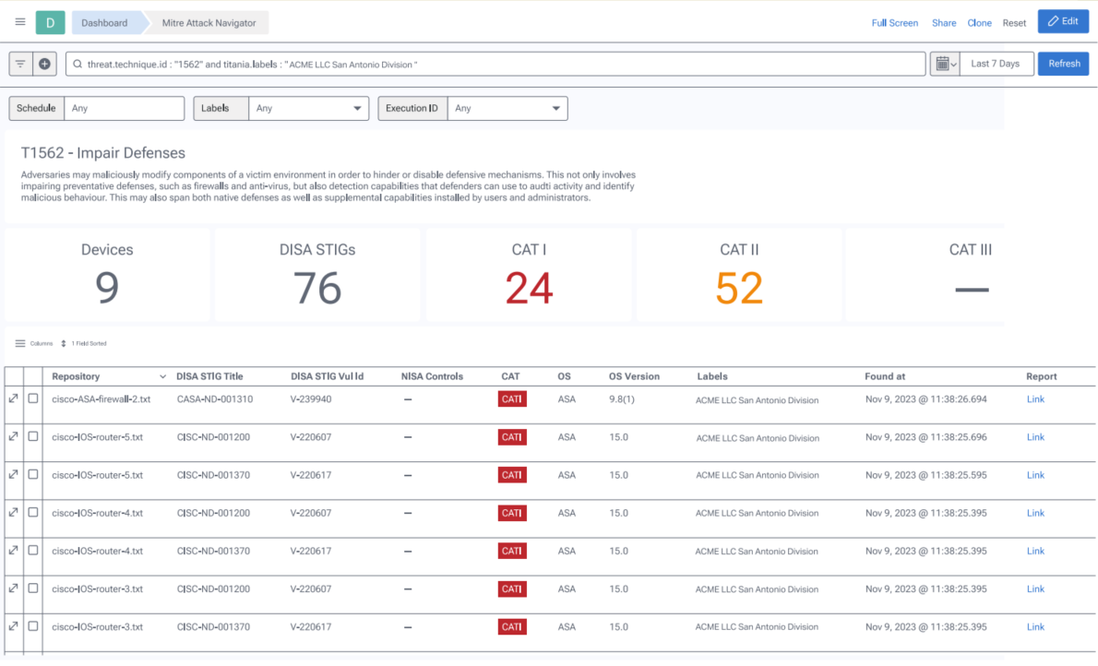Click the 1 Field Sorted icon

tap(64, 343)
